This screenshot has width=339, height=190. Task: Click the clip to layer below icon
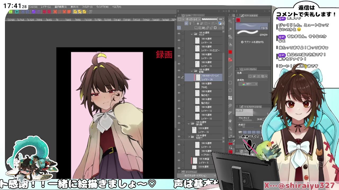pos(186,23)
